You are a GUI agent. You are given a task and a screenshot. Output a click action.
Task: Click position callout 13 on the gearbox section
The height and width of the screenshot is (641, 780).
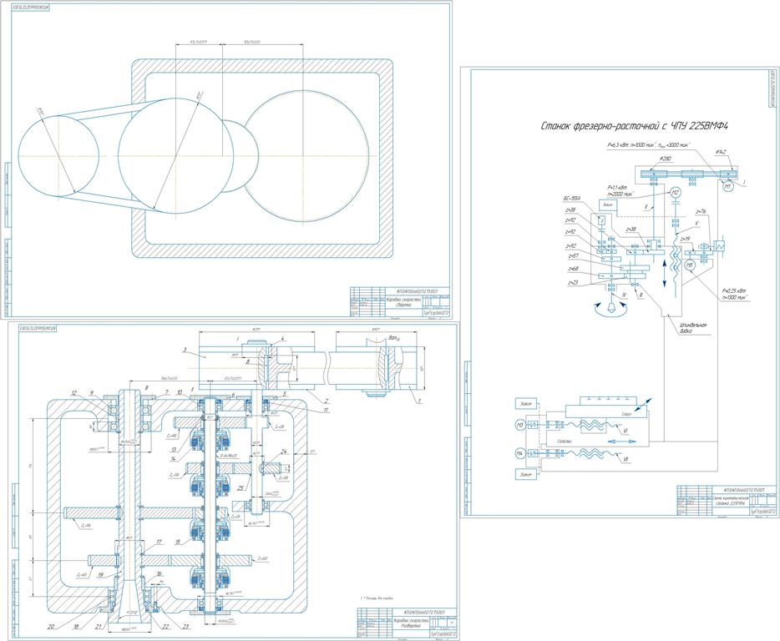click(x=174, y=449)
